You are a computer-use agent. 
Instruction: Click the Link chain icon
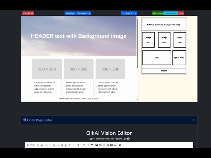(x=84, y=145)
